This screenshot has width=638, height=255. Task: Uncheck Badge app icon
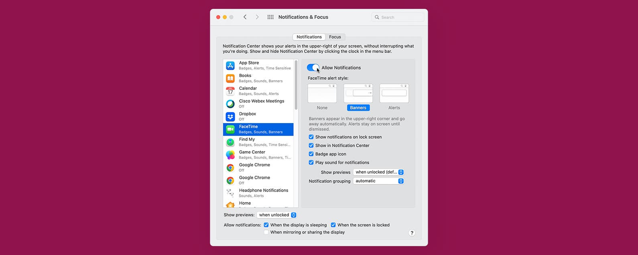pos(311,154)
